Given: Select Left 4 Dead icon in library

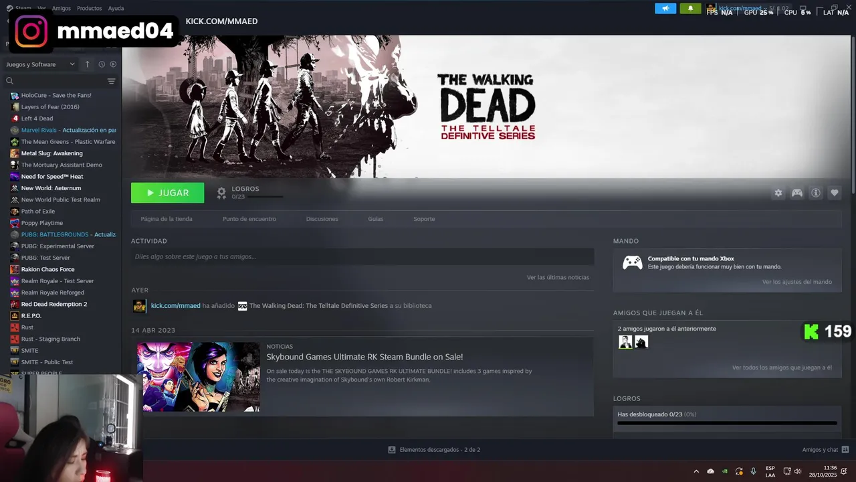Looking at the screenshot, I should [15, 118].
